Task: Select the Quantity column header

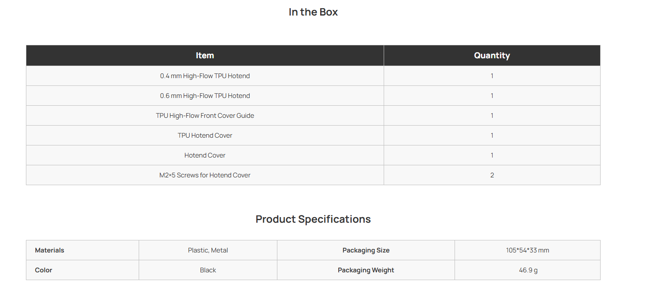Action: point(492,55)
